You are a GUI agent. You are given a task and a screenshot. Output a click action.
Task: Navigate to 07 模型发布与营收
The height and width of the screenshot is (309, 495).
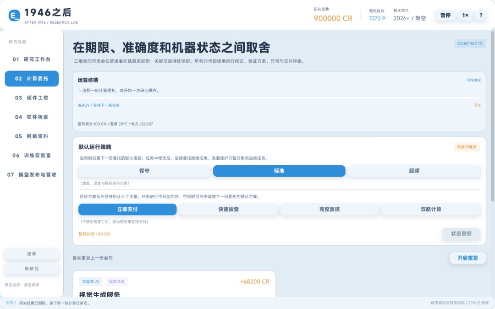[x=32, y=175]
